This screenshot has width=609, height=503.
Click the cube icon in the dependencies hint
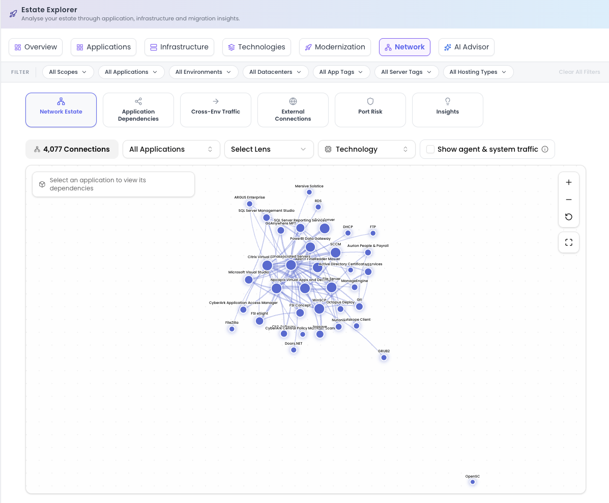pos(42,184)
